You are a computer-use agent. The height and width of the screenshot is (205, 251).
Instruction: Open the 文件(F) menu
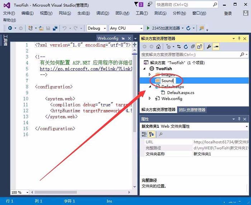point(9,13)
